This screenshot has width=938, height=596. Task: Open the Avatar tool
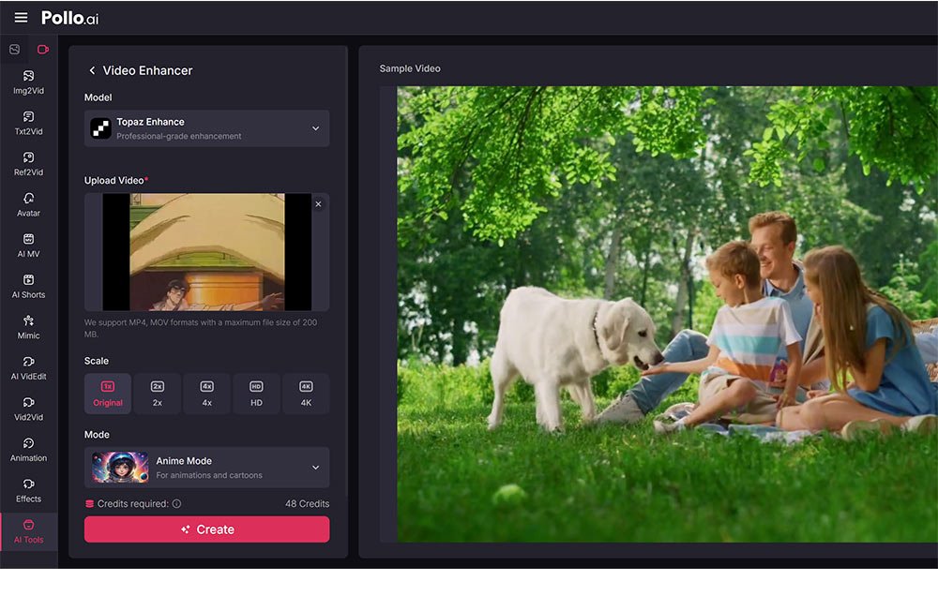coord(28,204)
